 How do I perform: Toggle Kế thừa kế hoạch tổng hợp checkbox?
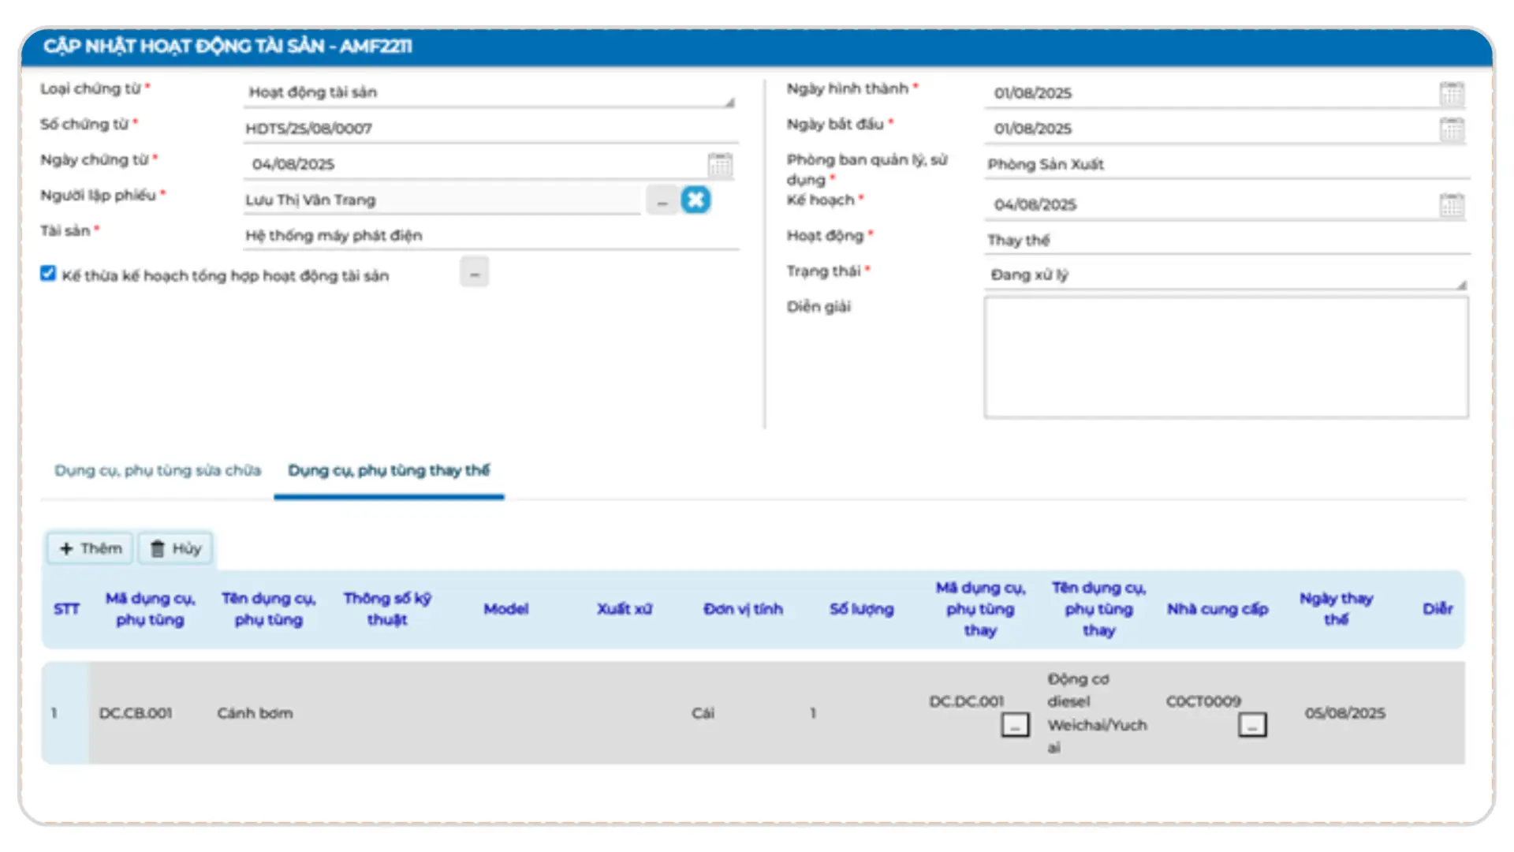(48, 274)
